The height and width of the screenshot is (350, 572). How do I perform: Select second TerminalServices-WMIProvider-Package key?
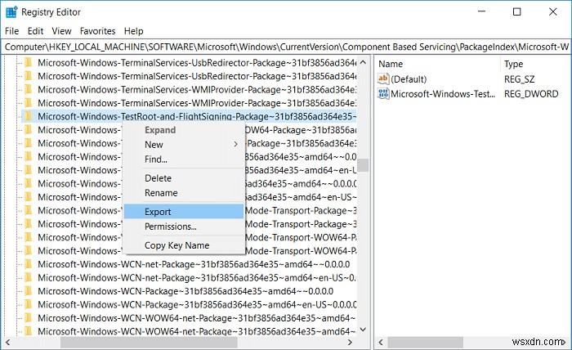click(197, 103)
